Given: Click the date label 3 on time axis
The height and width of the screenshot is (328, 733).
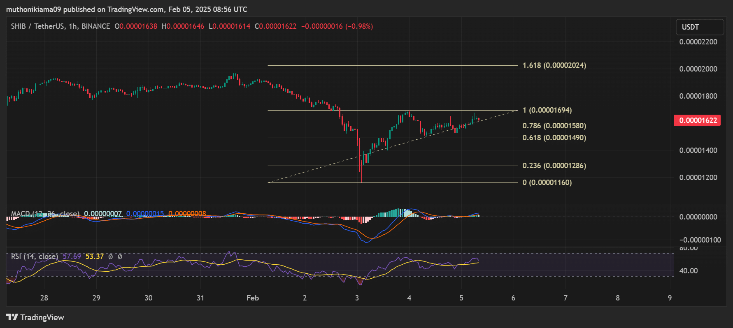Looking at the screenshot, I should (x=357, y=298).
